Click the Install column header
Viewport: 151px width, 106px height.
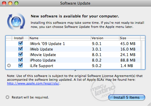tap(20, 38)
